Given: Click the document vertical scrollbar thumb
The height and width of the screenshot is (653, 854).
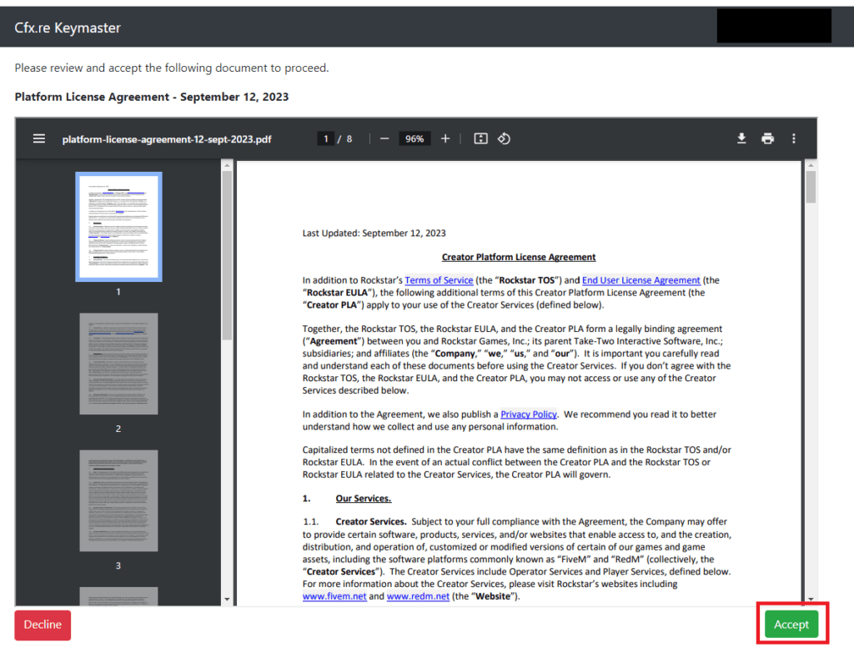Looking at the screenshot, I should point(811,187).
